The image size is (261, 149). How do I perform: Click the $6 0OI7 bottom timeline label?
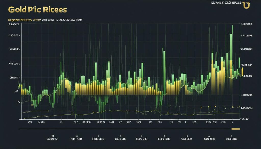[x=52, y=139]
